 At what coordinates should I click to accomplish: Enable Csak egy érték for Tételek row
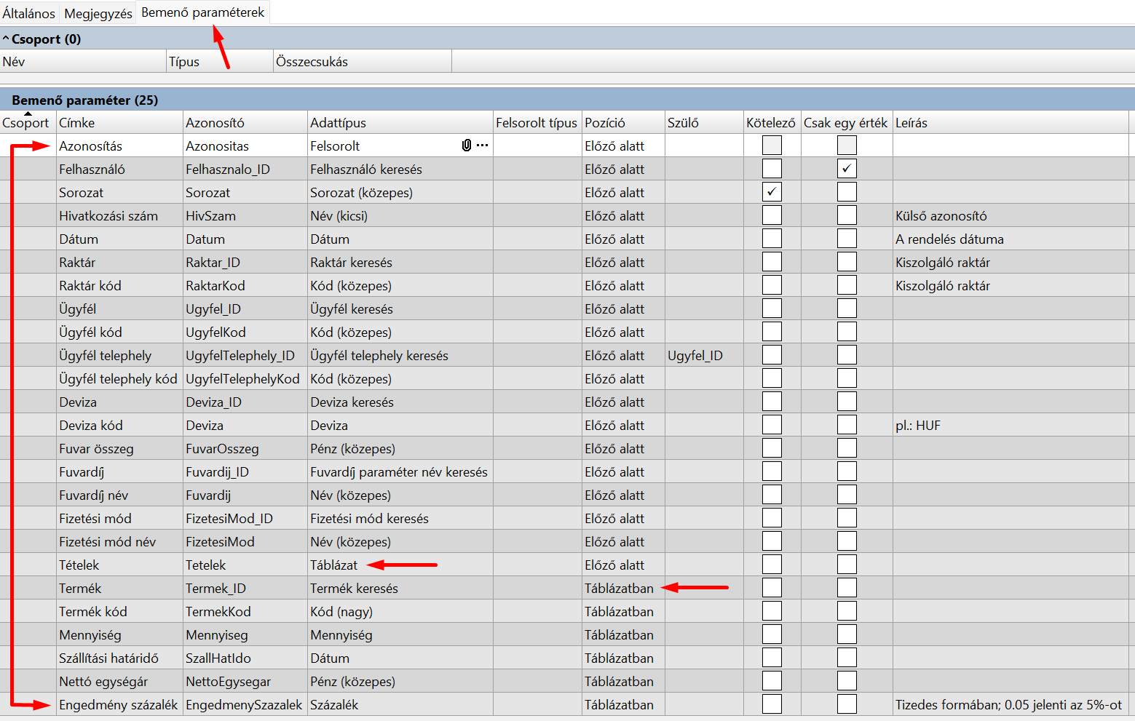click(847, 565)
